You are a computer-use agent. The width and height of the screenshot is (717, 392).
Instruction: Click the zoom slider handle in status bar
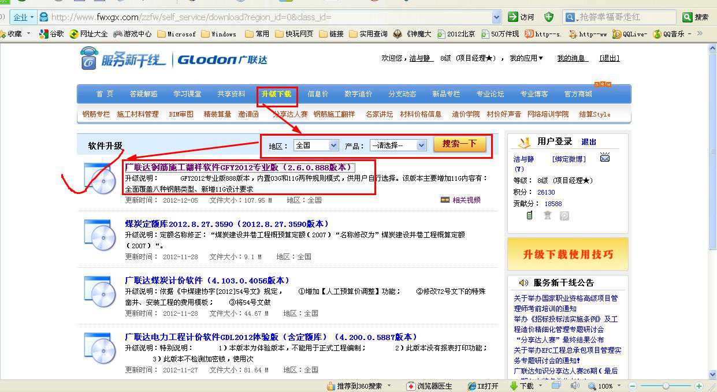[666, 386]
